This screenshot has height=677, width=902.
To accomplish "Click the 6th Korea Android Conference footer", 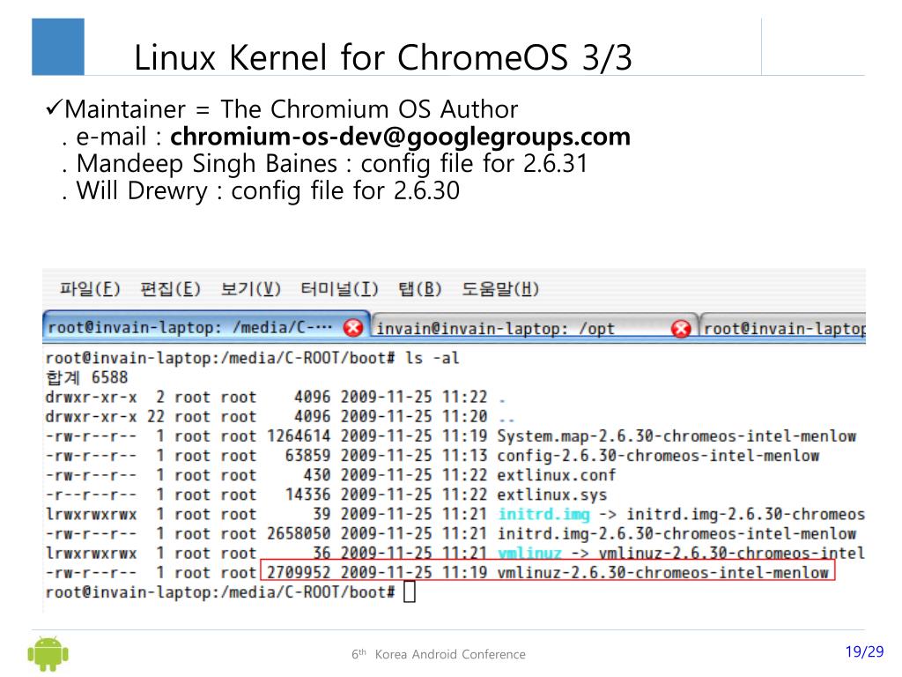I will pos(439,654).
